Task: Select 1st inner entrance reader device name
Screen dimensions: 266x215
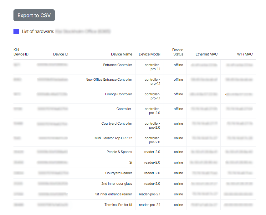Action: (114, 194)
